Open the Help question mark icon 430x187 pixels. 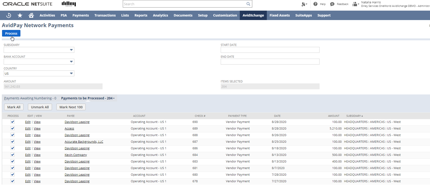point(315,4)
